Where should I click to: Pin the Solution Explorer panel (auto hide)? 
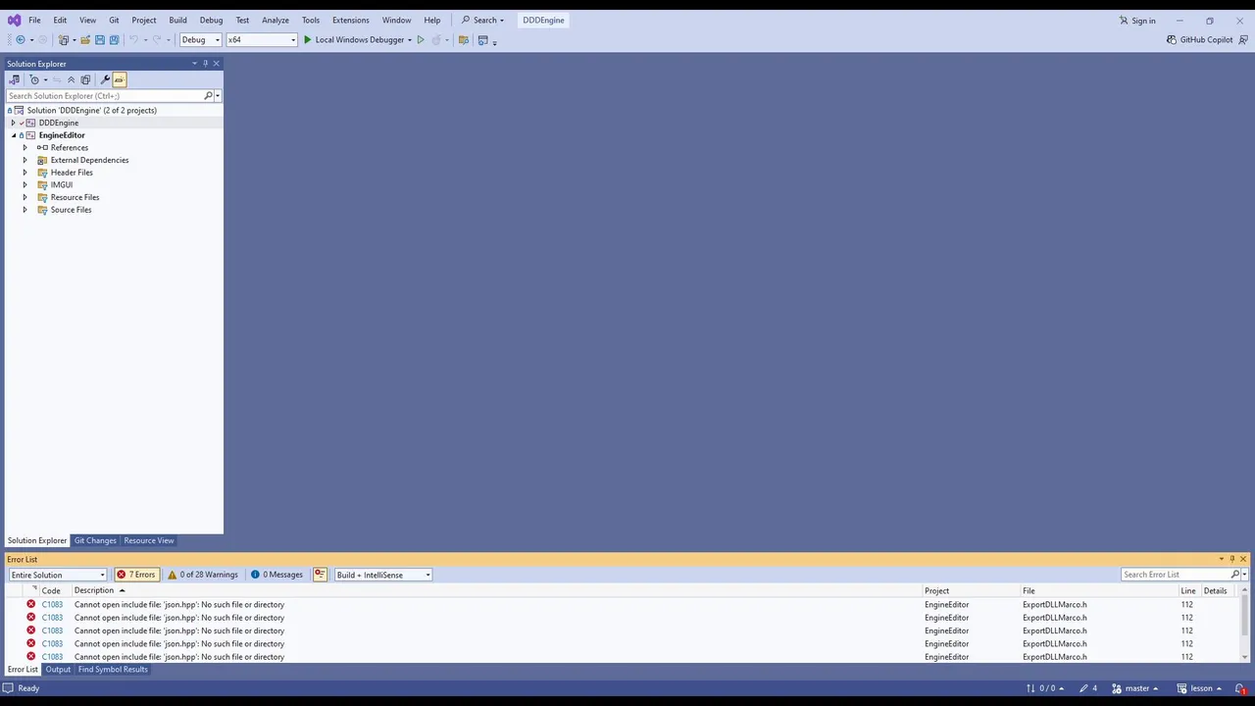[x=205, y=64]
